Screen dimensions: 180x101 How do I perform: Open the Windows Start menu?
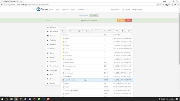coord(2,99)
